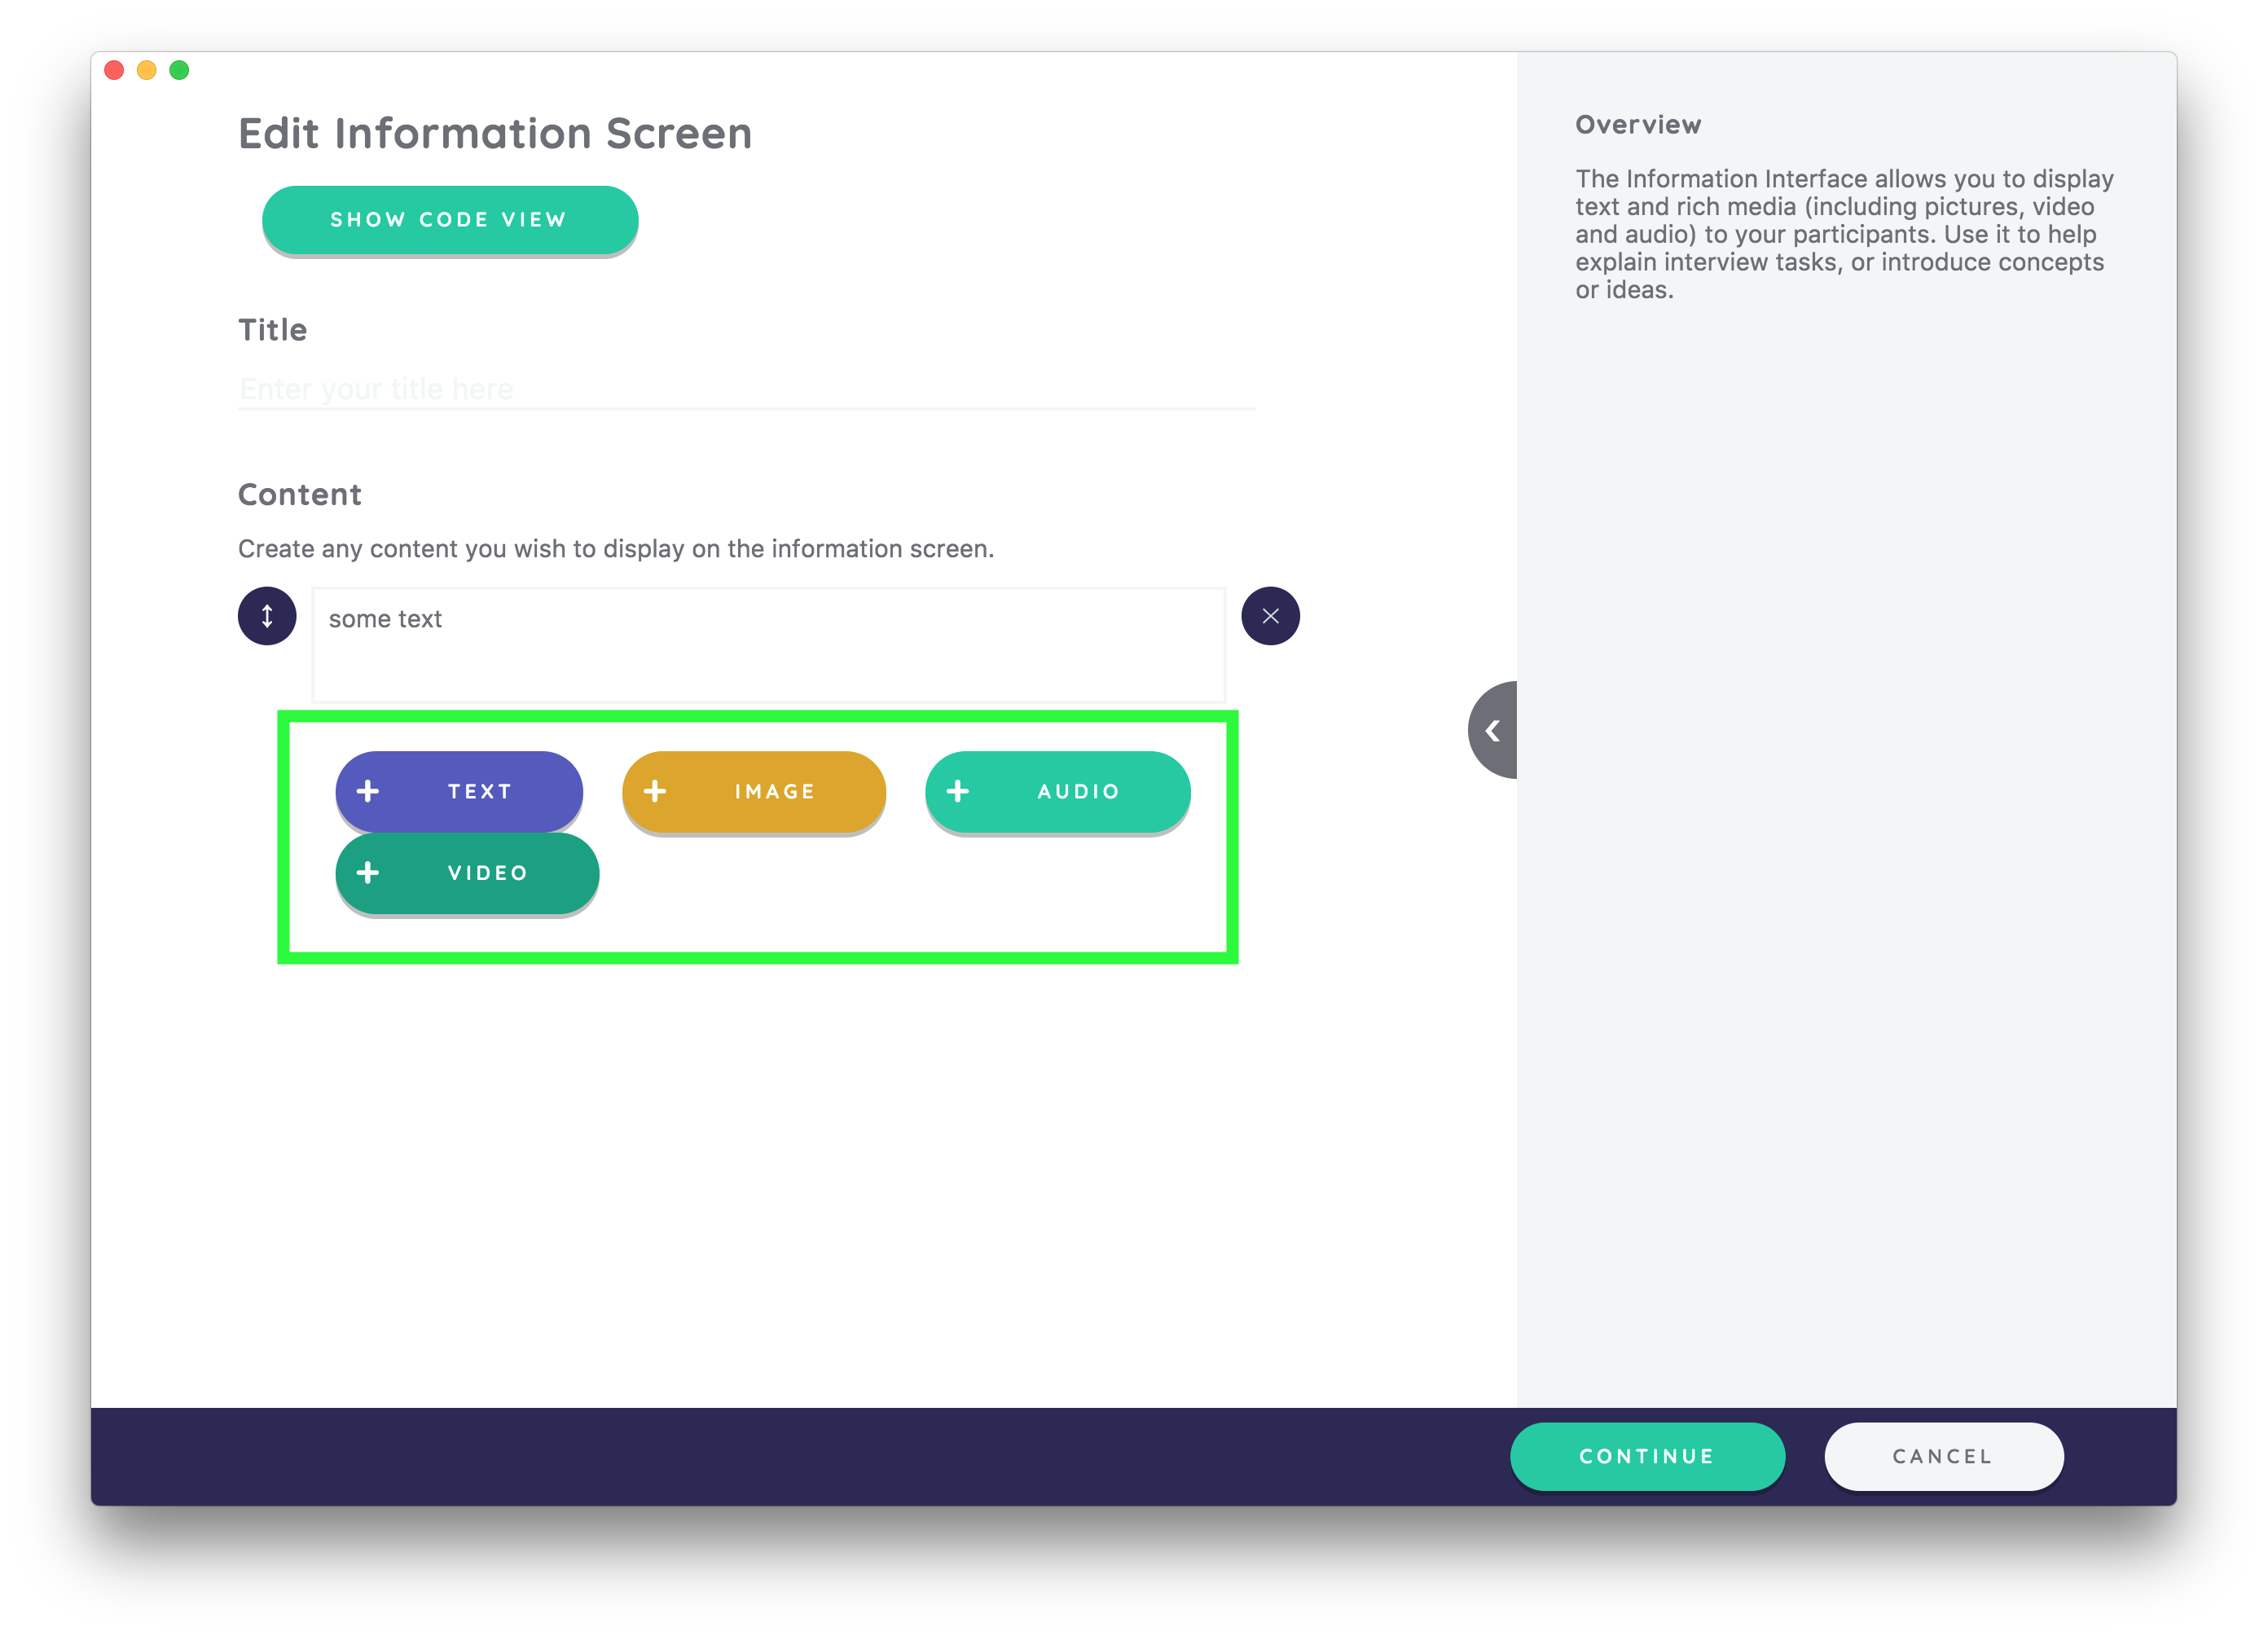Click the 'Edit Information Screen' heading
Screen dimensions: 2268x1636
click(495, 133)
